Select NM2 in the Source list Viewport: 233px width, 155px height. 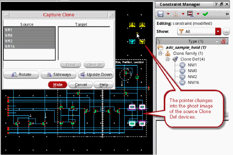point(9,41)
